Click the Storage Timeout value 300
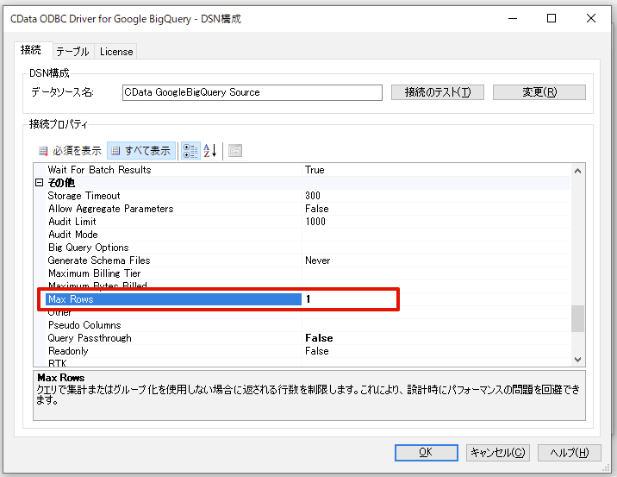 point(313,196)
